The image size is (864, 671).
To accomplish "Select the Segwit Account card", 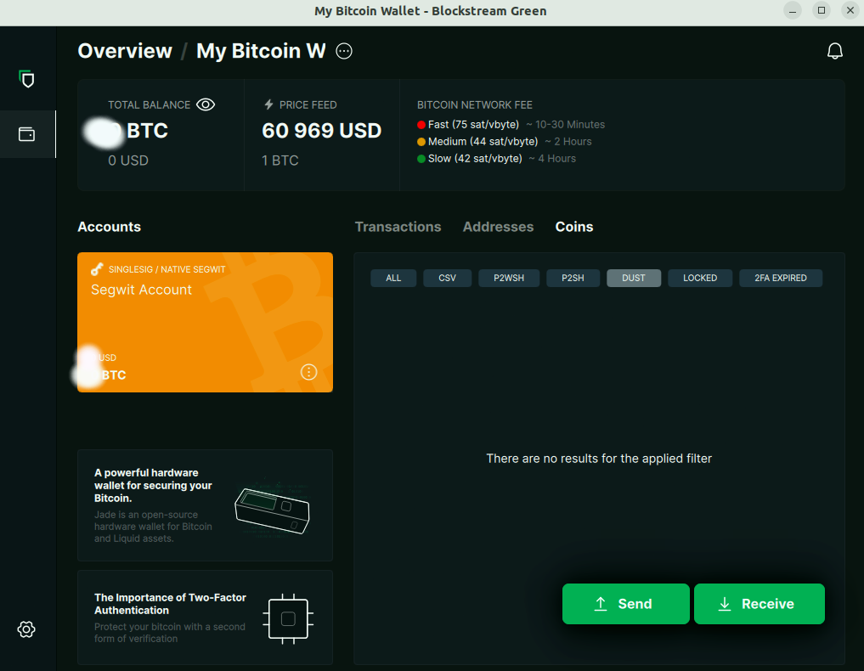I will tap(205, 322).
